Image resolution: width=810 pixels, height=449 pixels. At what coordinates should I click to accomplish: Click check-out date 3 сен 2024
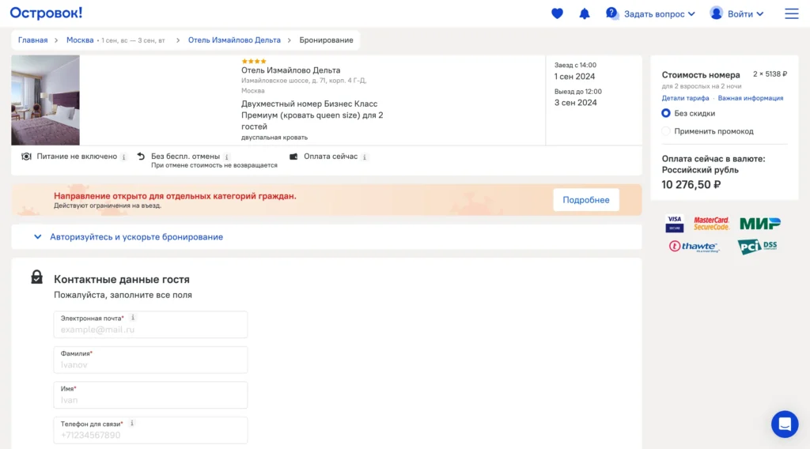point(576,103)
